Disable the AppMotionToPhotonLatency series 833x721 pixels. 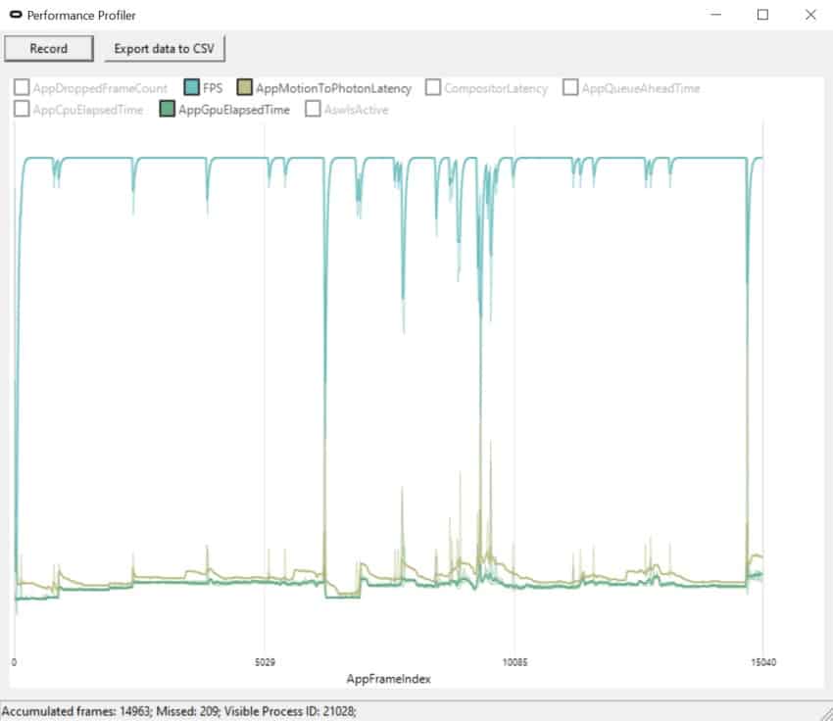tap(244, 87)
